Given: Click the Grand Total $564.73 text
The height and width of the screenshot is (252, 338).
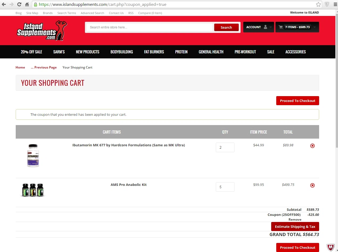Looking at the screenshot, I should click(294, 234).
